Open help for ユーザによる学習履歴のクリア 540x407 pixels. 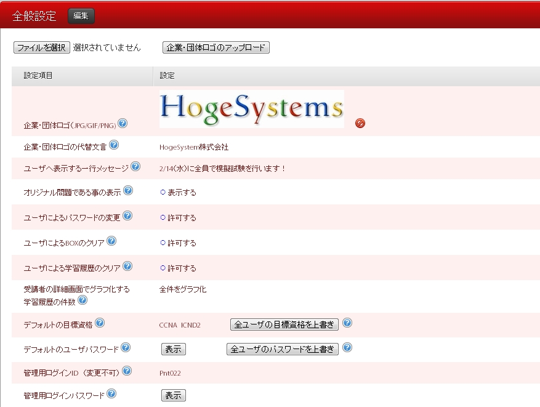tap(127, 266)
